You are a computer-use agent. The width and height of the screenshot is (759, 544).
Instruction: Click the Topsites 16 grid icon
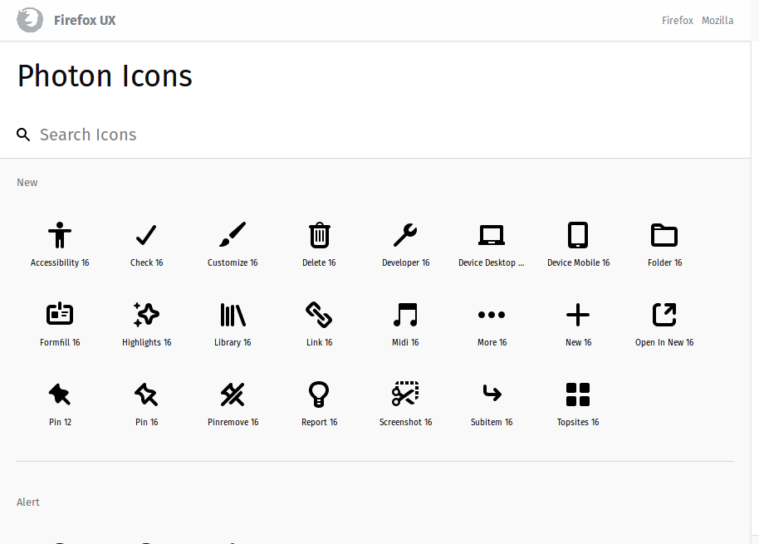(578, 395)
